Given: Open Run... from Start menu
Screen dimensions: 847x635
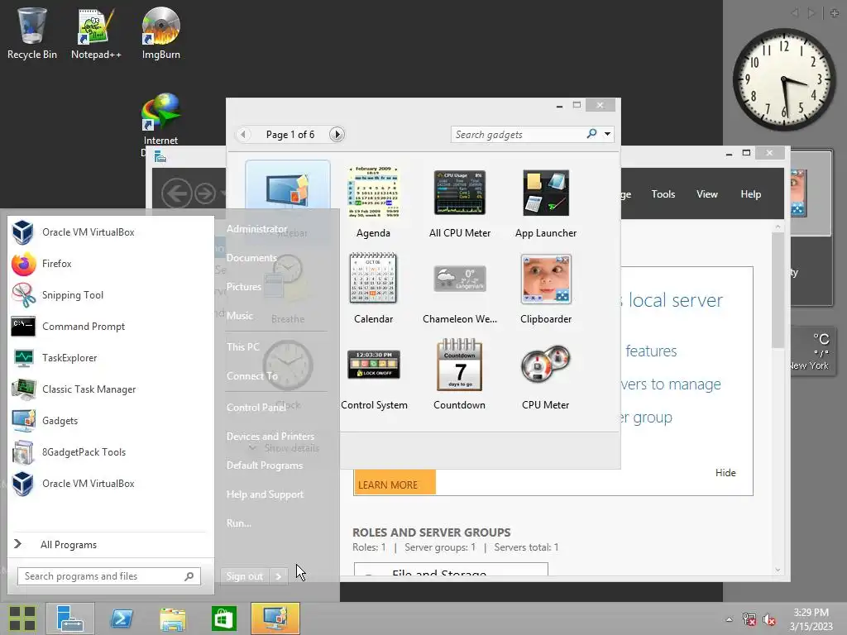Looking at the screenshot, I should 239,523.
